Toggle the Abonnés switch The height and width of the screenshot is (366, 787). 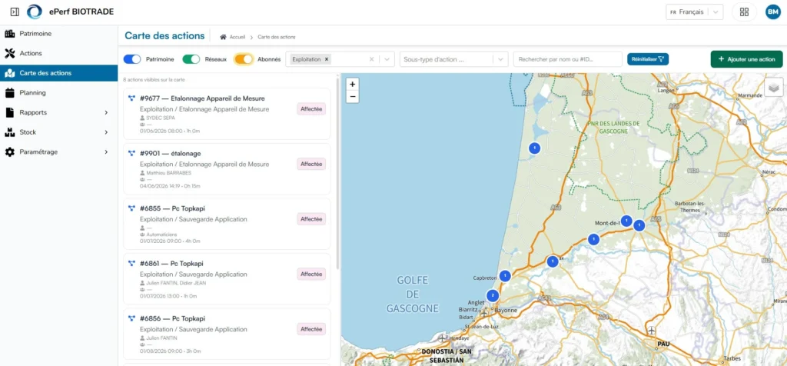[x=244, y=59]
